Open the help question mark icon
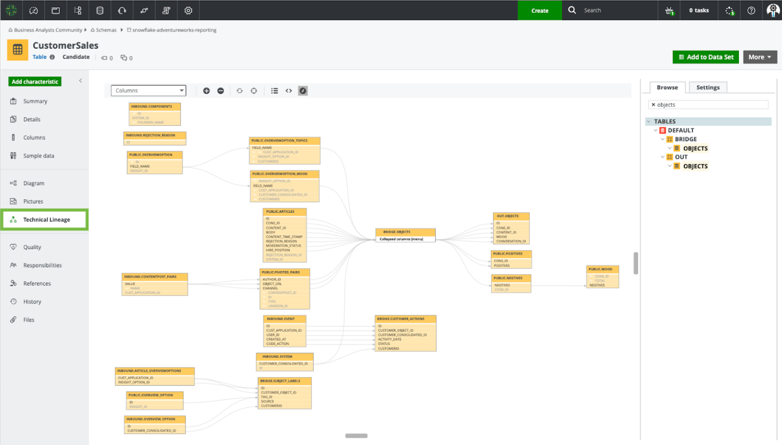Image resolution: width=782 pixels, height=445 pixels. click(751, 10)
